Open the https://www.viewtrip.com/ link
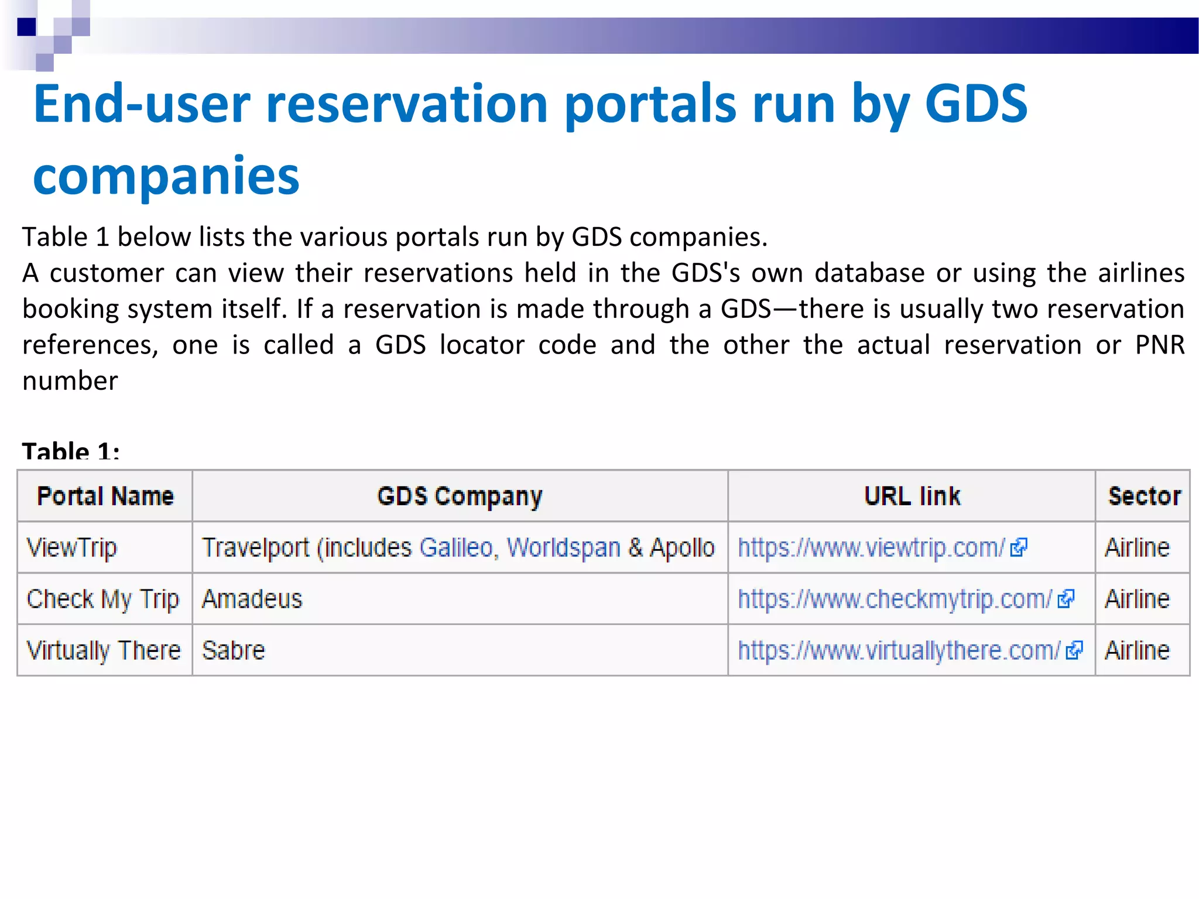Image resolution: width=1199 pixels, height=899 pixels. point(871,548)
